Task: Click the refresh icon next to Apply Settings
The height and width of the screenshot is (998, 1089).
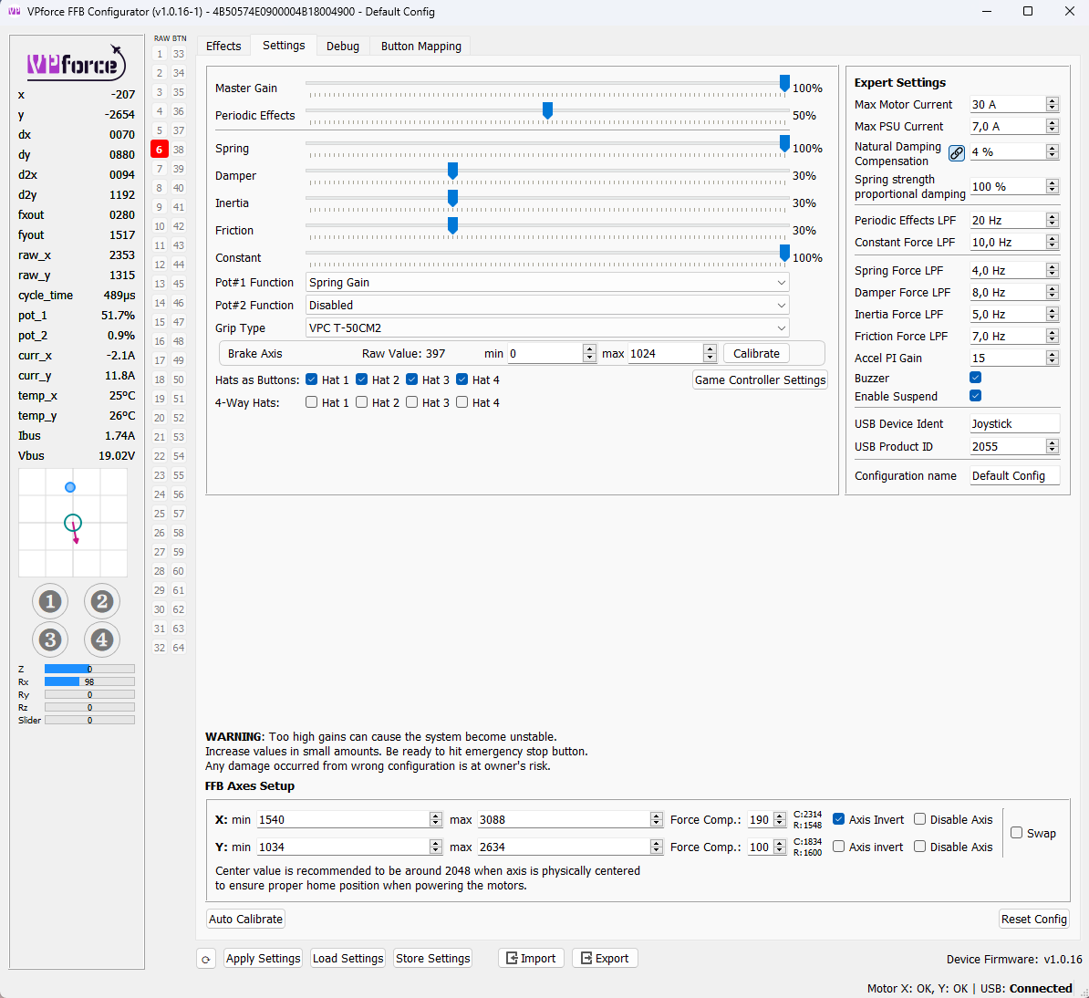Action: pyautogui.click(x=205, y=959)
